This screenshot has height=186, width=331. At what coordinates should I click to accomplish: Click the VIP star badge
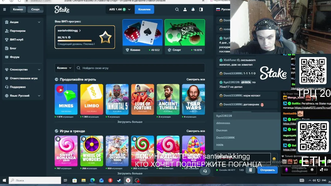[105, 37]
